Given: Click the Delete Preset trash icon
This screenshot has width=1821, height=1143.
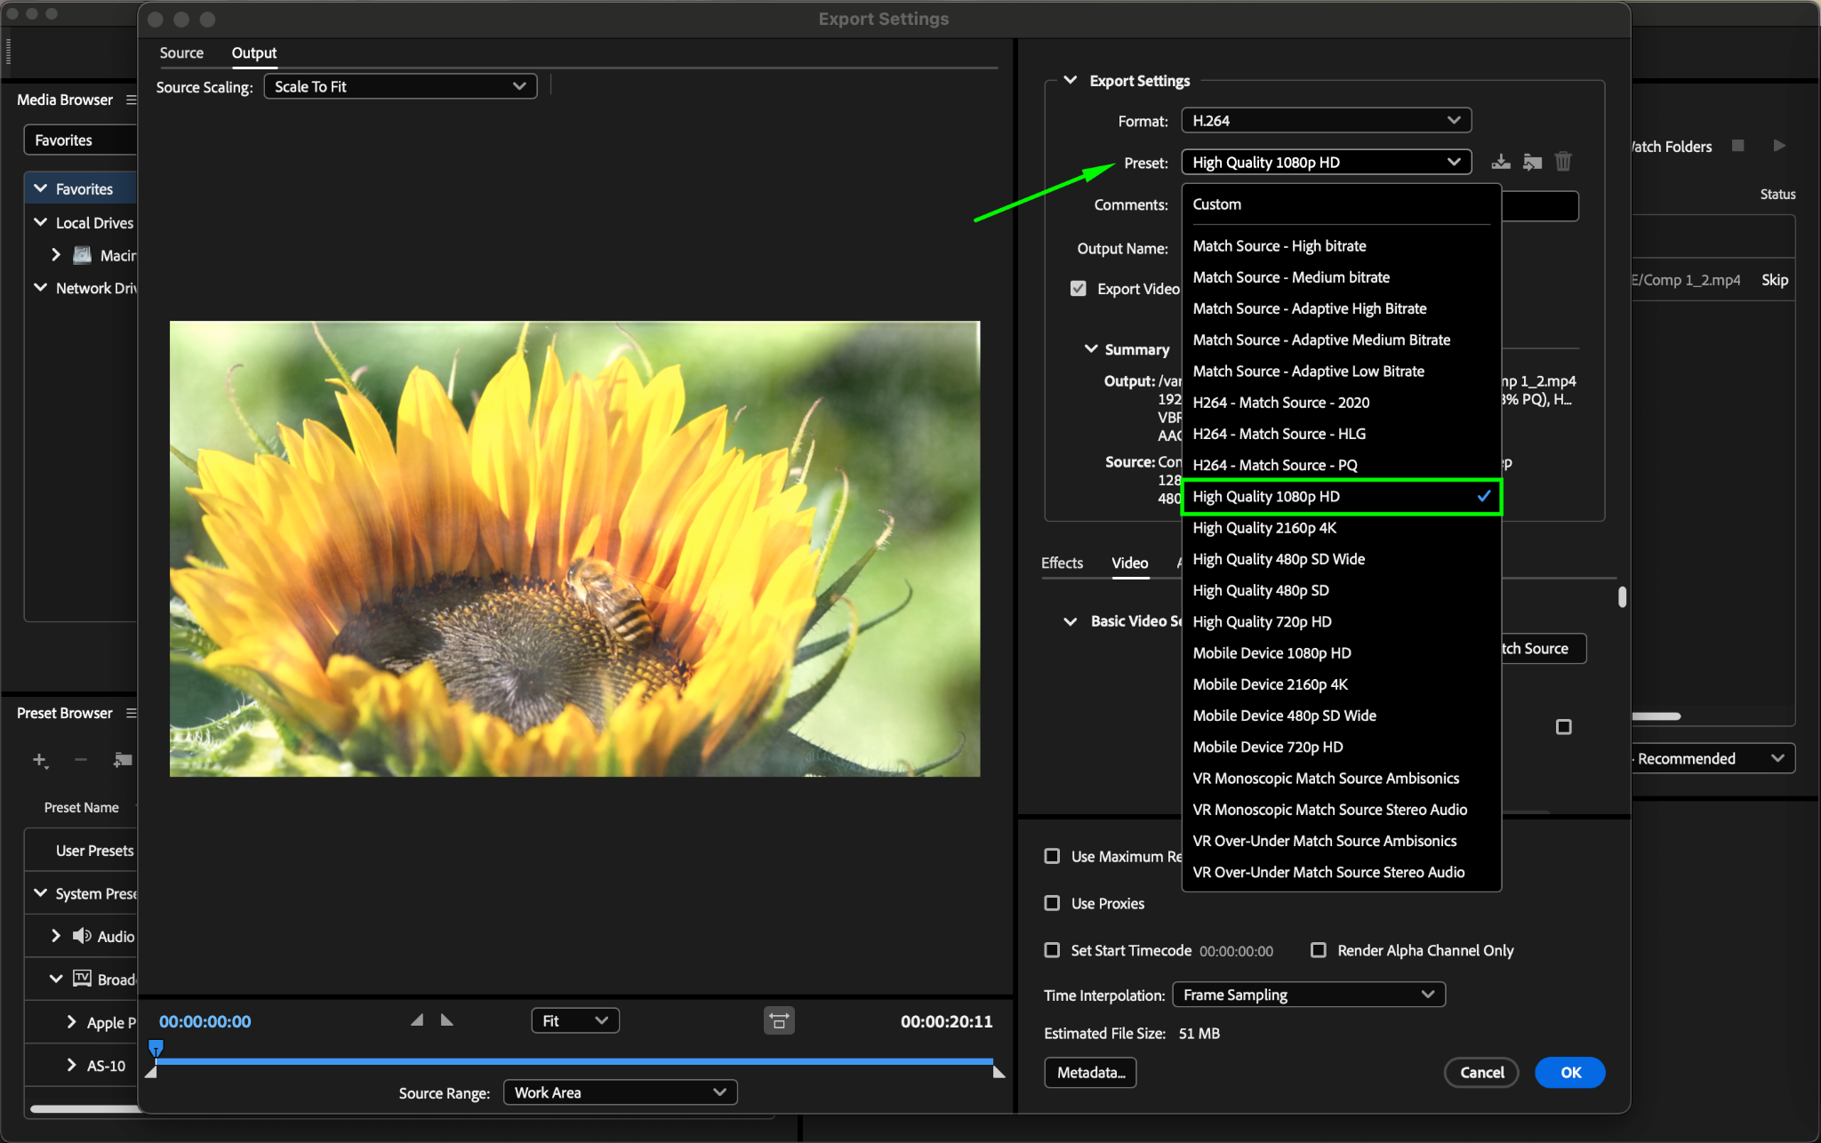Looking at the screenshot, I should coord(1563,162).
